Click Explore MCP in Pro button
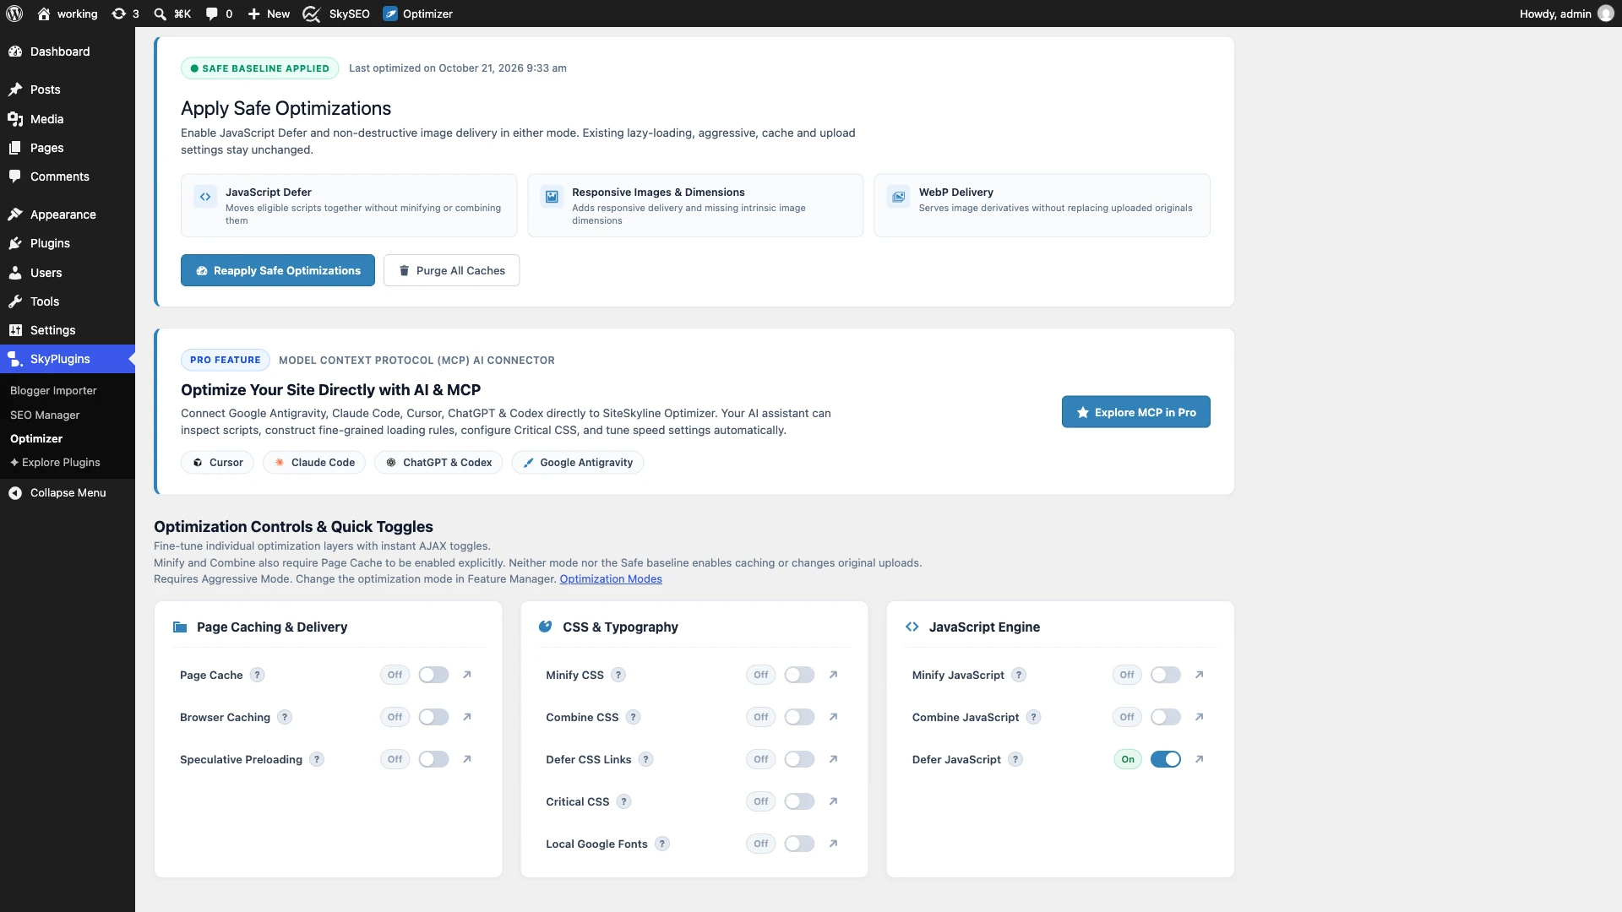Screen dimensions: 1622x912 [x=1135, y=412]
